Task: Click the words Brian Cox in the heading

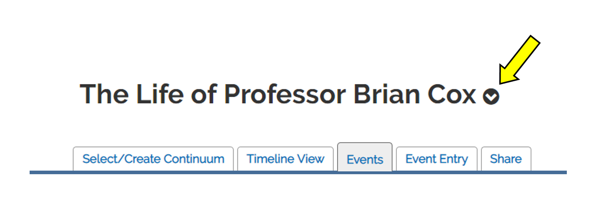Action: pyautogui.click(x=414, y=94)
